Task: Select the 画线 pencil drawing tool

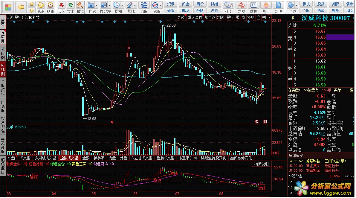Action: [x=129, y=5]
